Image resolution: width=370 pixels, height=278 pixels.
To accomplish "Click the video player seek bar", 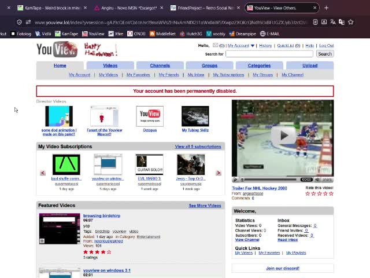I will [x=269, y=180].
